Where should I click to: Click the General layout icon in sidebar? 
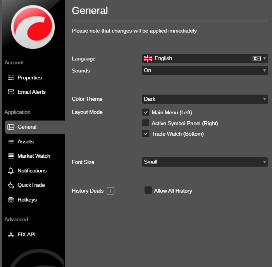point(11,127)
